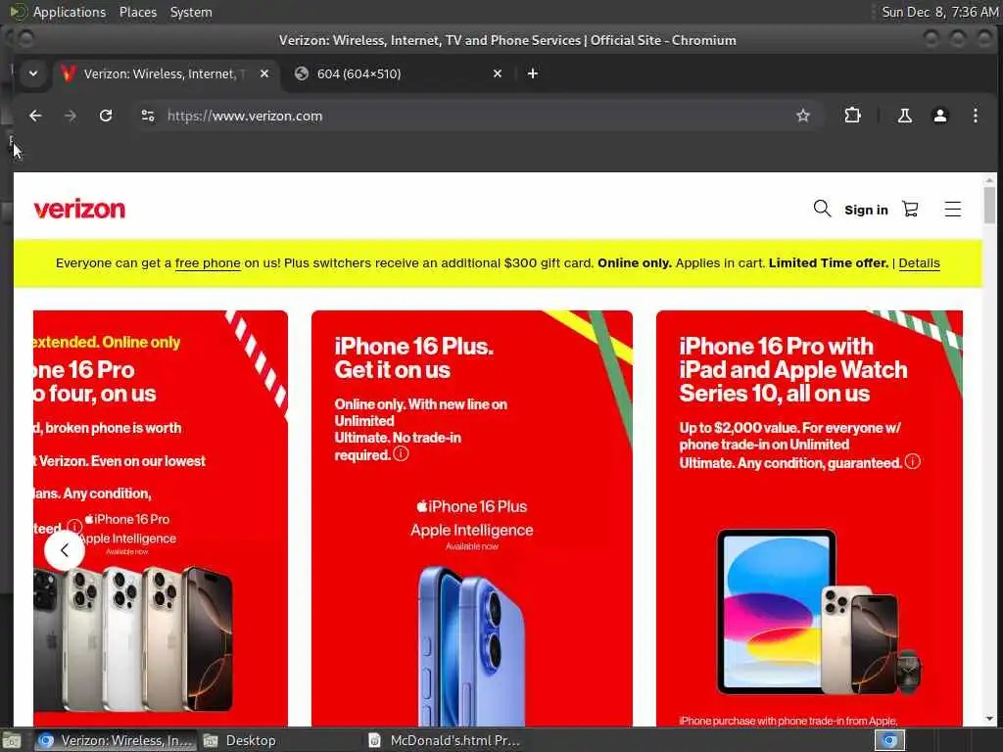This screenshot has width=1003, height=752.
Task: Click the iPhone 16 Pro with iPad heading
Action: (x=793, y=369)
